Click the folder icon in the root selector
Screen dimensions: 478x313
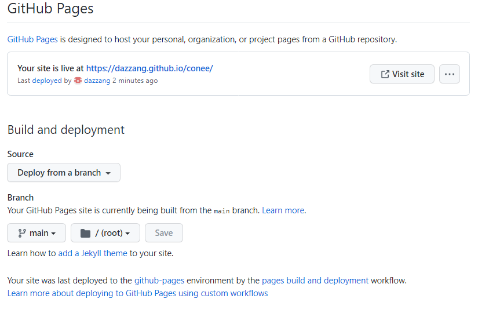[85, 234]
